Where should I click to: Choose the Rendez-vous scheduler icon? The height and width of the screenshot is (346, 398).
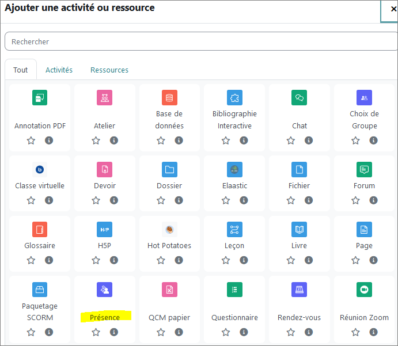[x=300, y=290]
